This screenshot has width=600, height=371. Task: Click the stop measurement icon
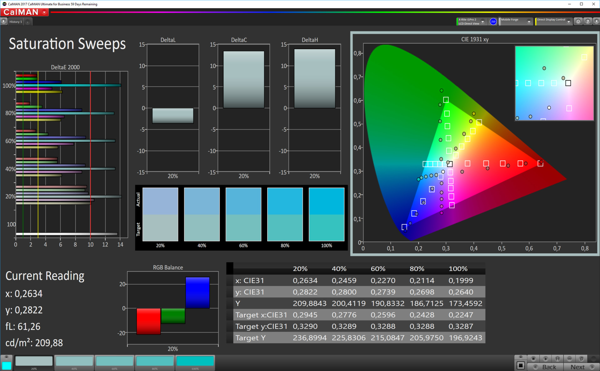coord(533,359)
